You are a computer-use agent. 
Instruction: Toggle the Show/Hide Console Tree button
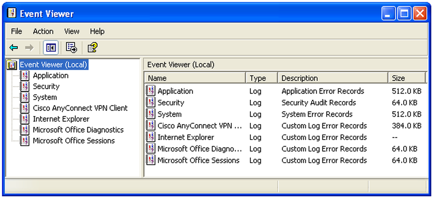click(x=51, y=48)
